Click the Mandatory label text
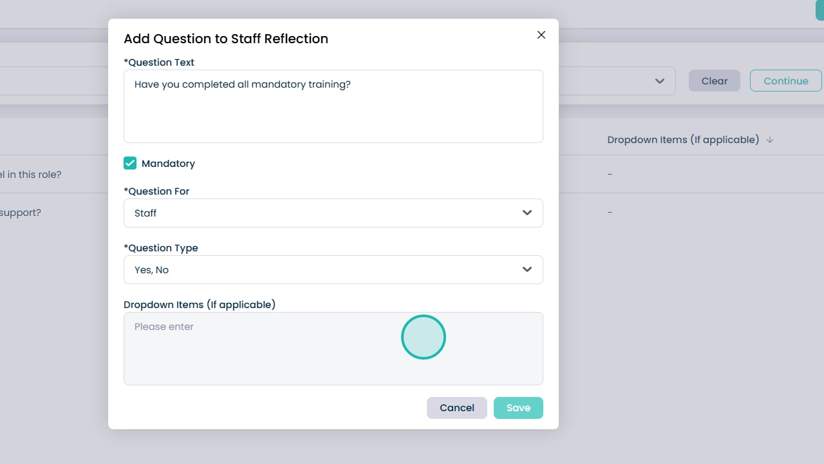Viewport: 824px width, 464px height. 168,164
